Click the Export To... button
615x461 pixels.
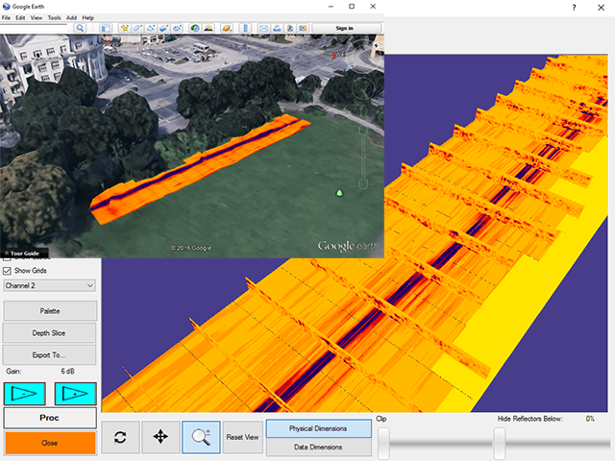point(50,354)
